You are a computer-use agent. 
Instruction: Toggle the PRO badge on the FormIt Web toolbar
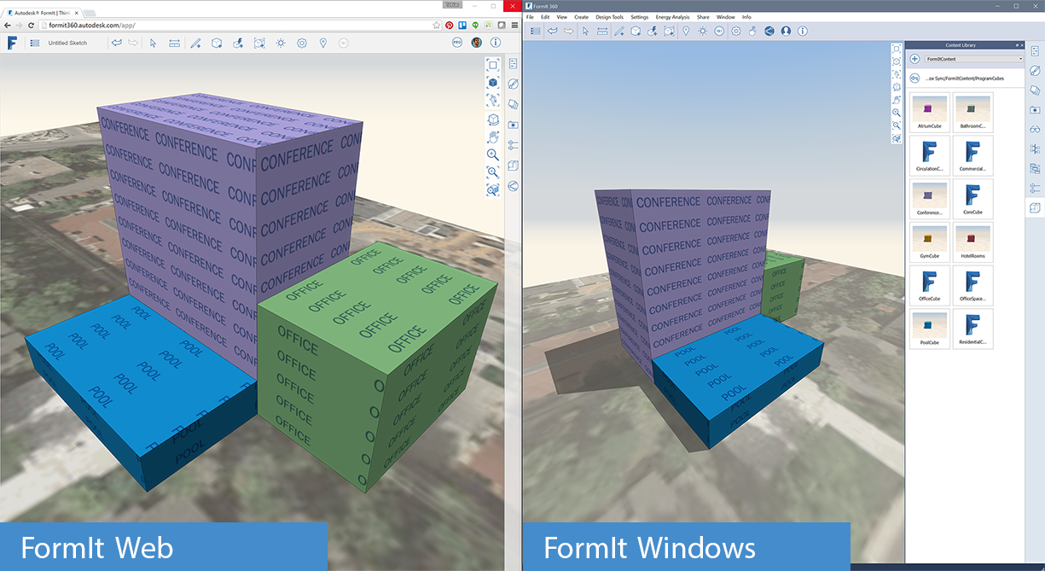point(457,43)
